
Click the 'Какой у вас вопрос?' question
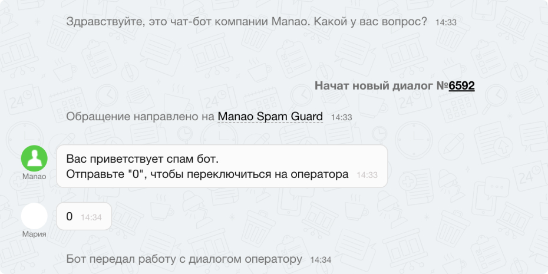[371, 22]
